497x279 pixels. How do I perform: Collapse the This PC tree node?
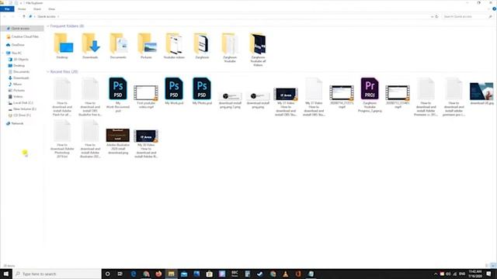tap(3, 53)
